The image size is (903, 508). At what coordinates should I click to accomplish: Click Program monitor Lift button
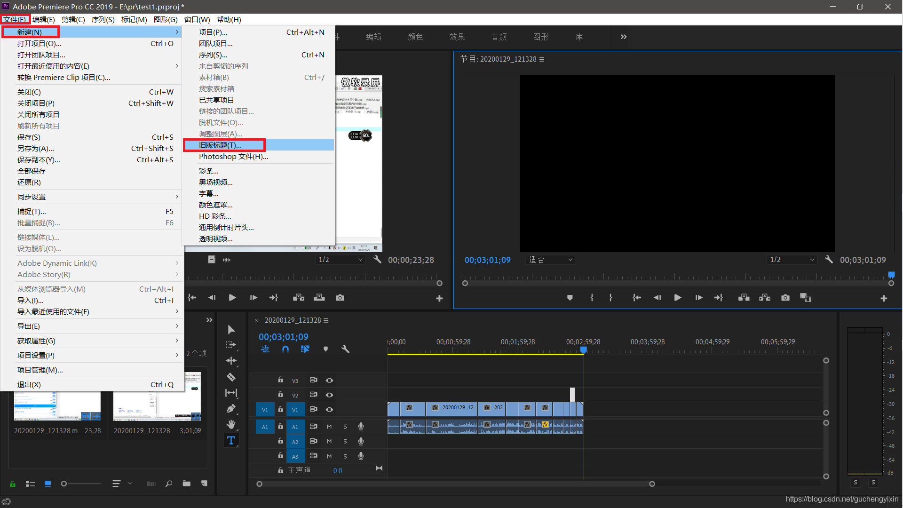(x=744, y=298)
